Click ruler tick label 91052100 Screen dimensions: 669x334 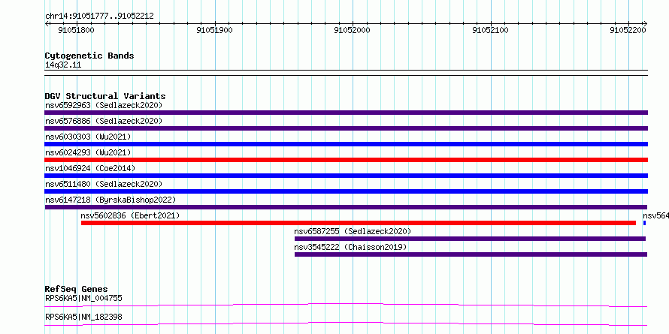(491, 30)
